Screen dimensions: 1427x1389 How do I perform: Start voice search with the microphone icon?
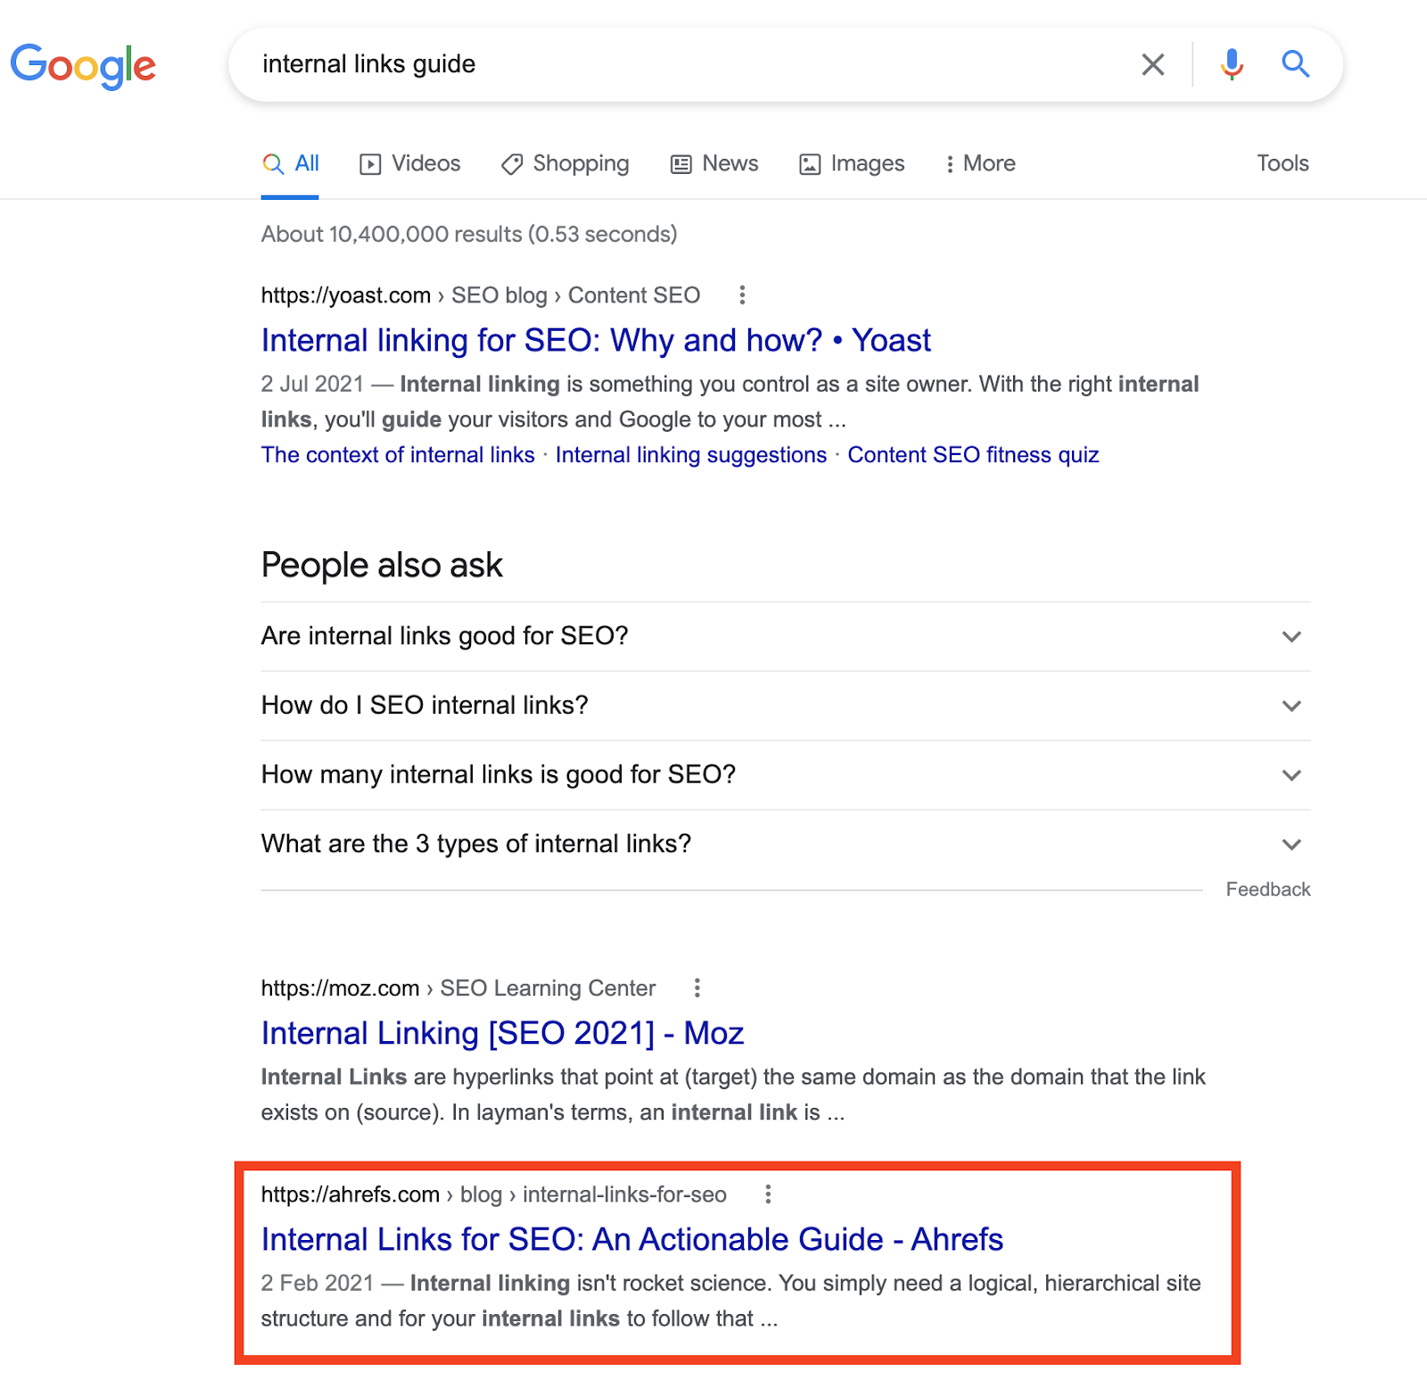pos(1232,64)
